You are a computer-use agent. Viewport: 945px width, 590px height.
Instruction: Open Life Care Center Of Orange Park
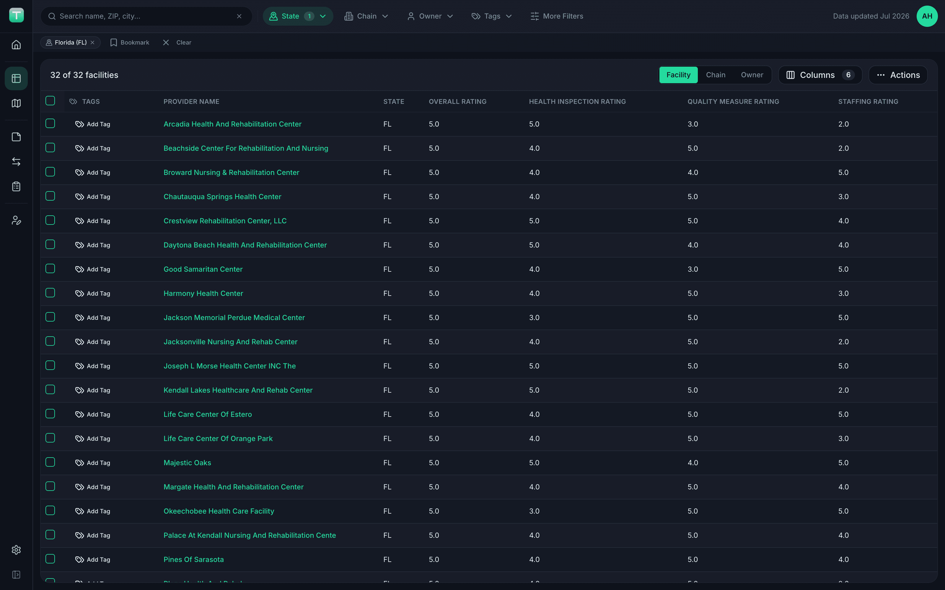[x=218, y=439]
